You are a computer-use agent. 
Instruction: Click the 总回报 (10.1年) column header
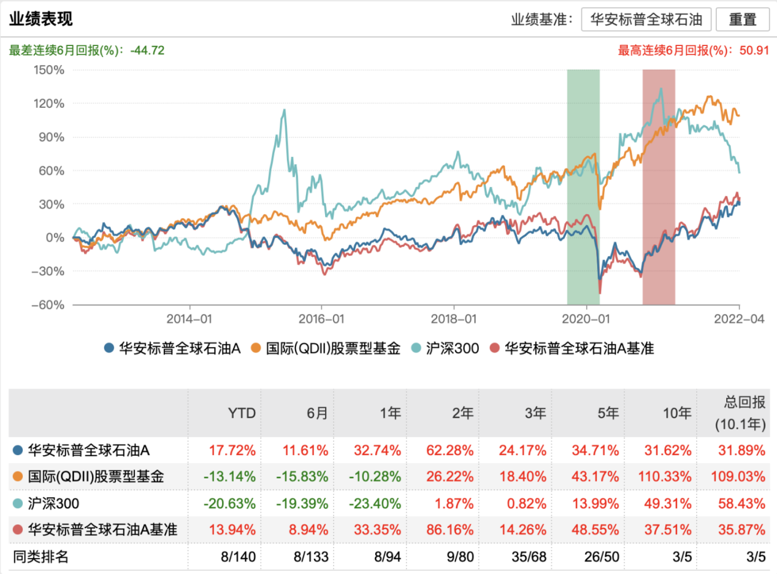[x=742, y=413]
